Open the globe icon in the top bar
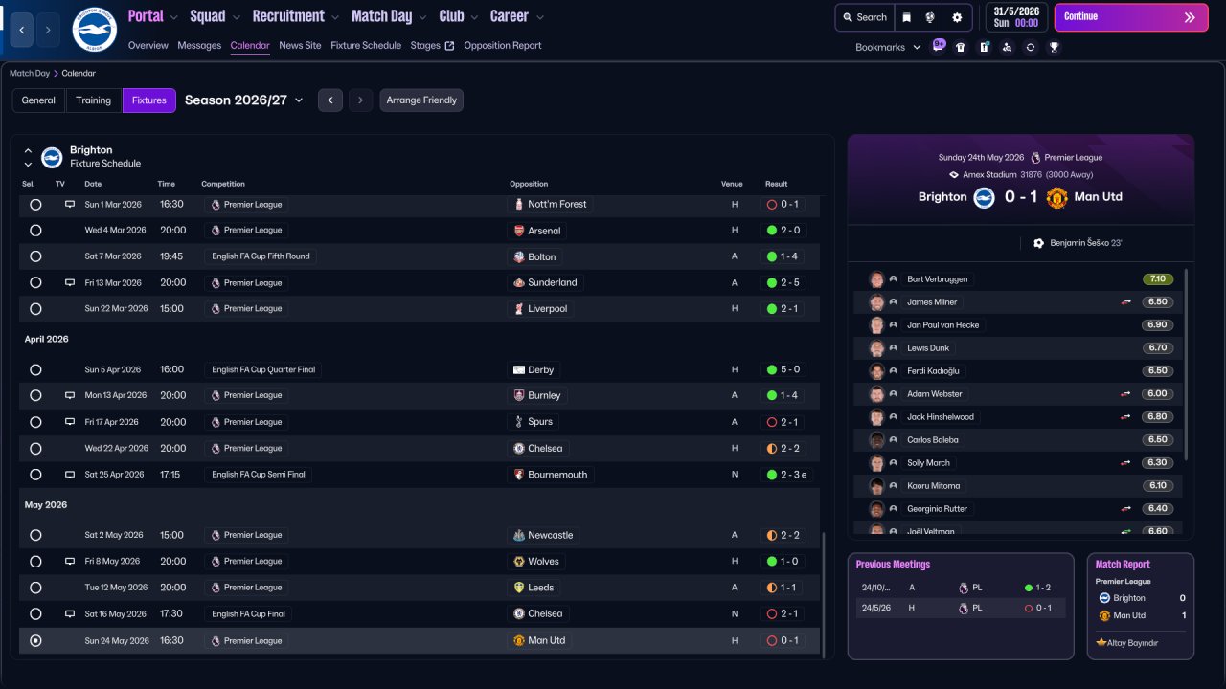This screenshot has width=1226, height=689. (930, 17)
